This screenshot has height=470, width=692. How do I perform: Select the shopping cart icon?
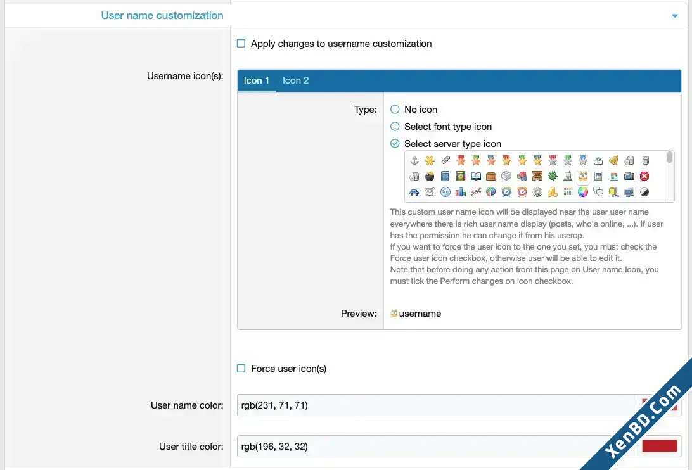click(430, 192)
